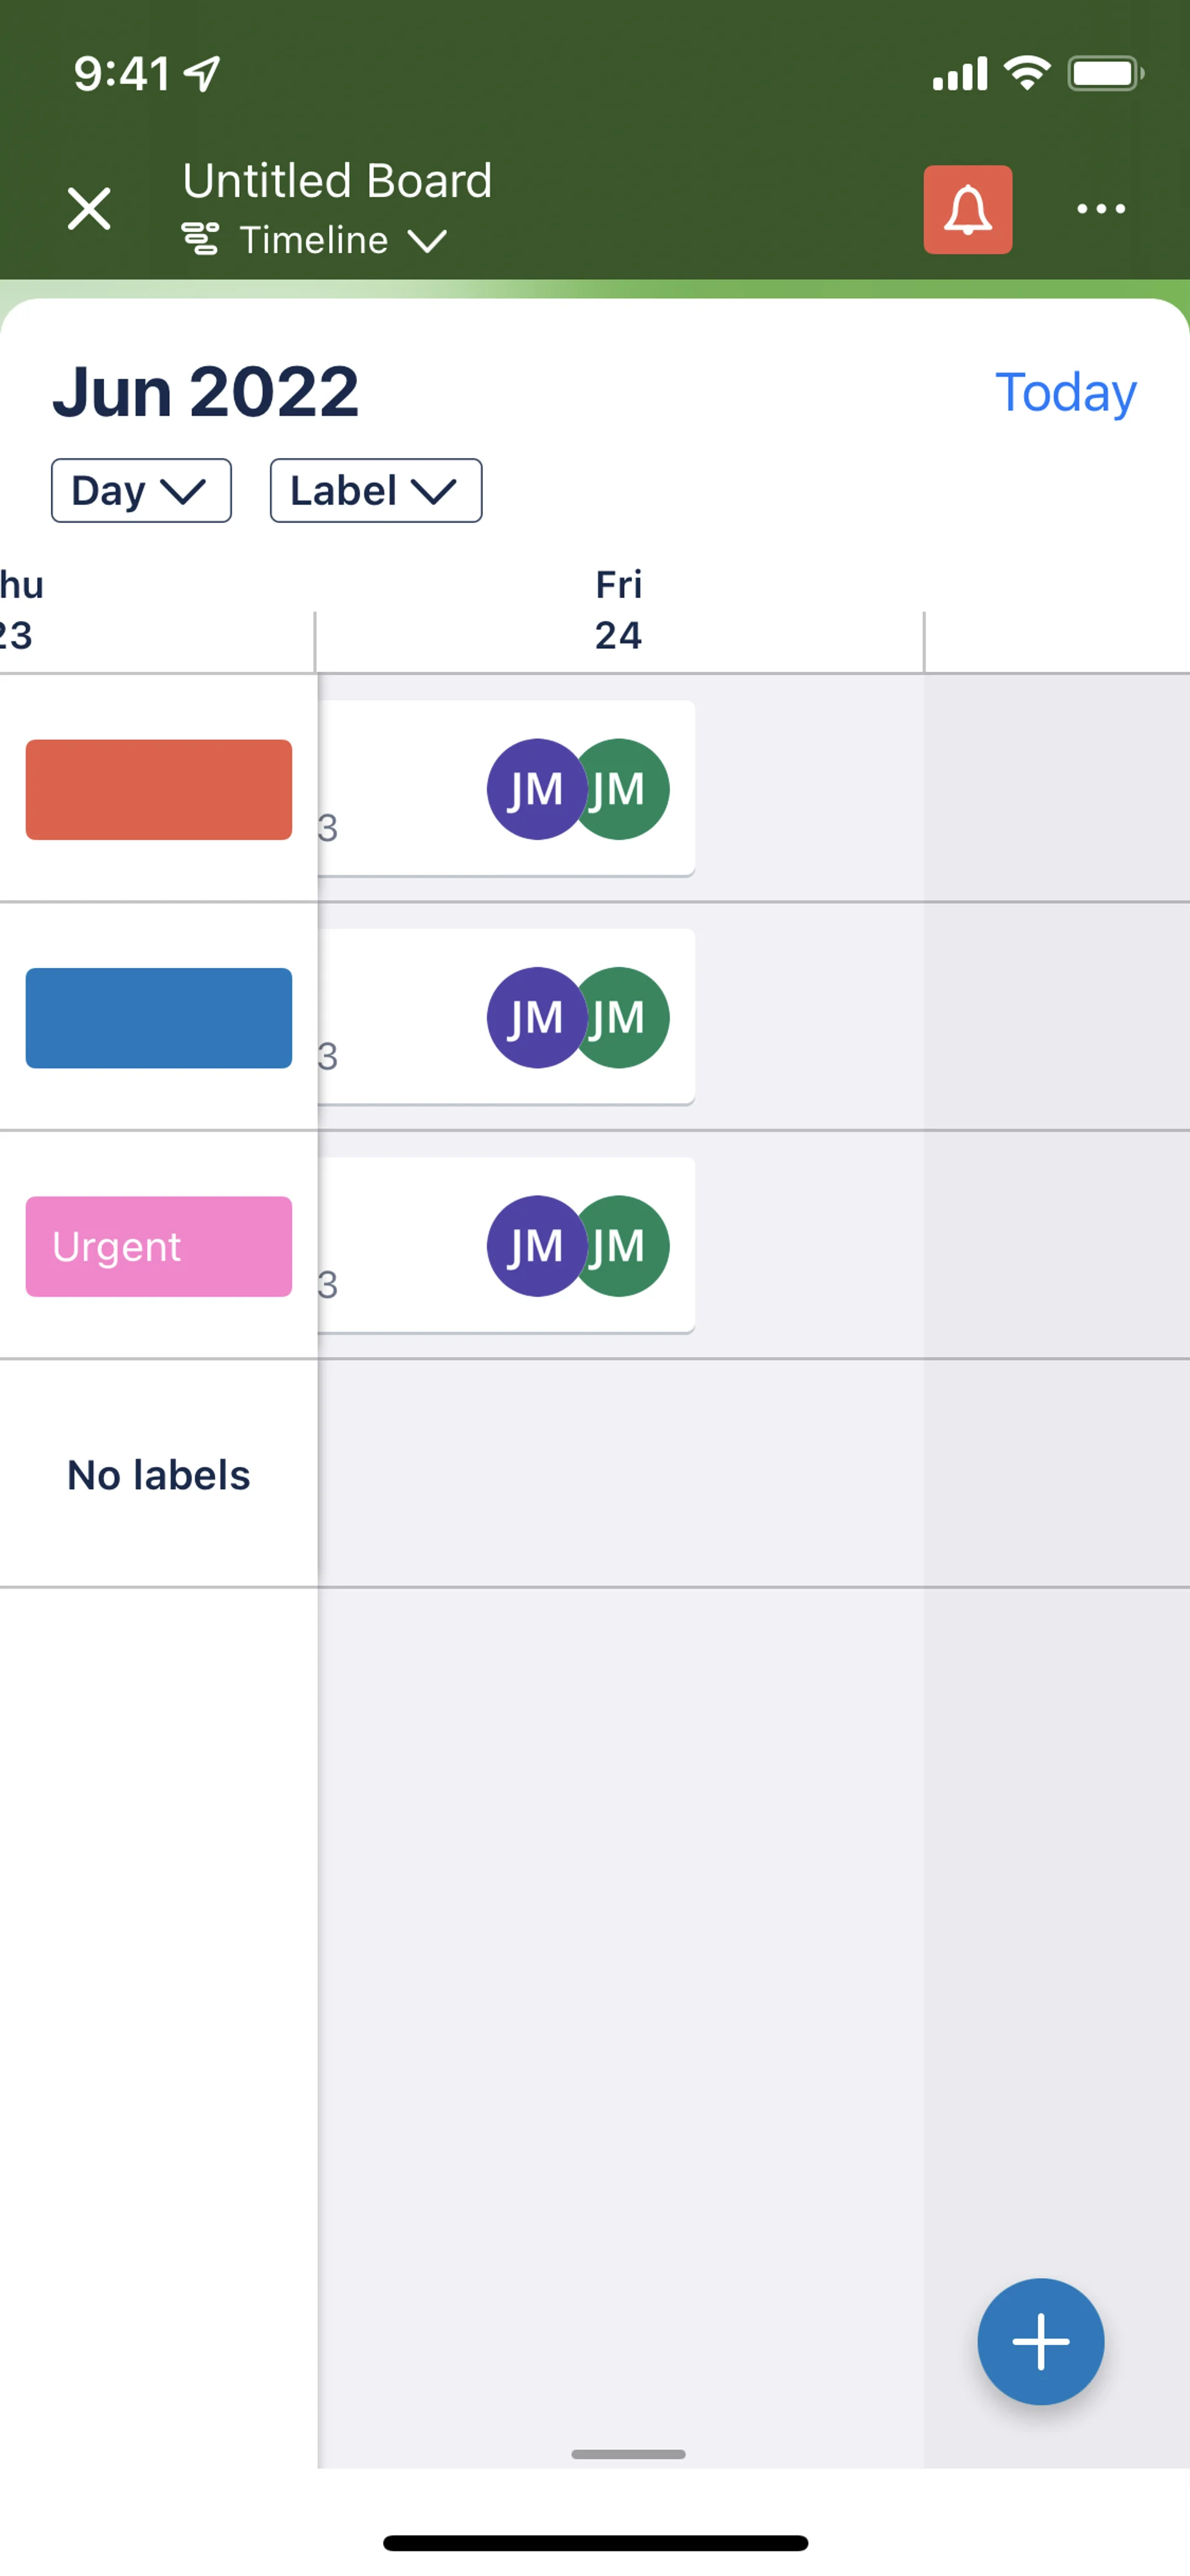
Task: Select the blue label swatch
Action: [159, 1017]
